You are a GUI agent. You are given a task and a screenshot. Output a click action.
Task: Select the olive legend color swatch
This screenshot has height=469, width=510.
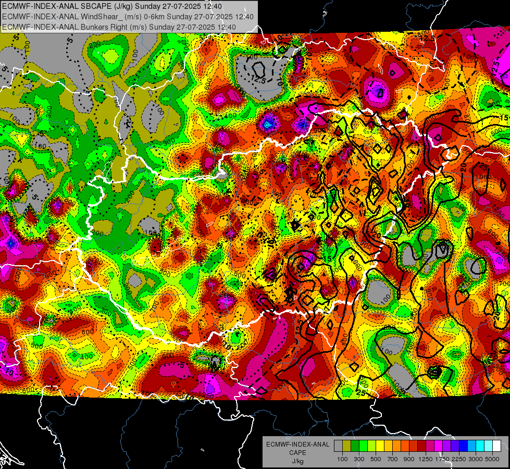tap(347, 446)
